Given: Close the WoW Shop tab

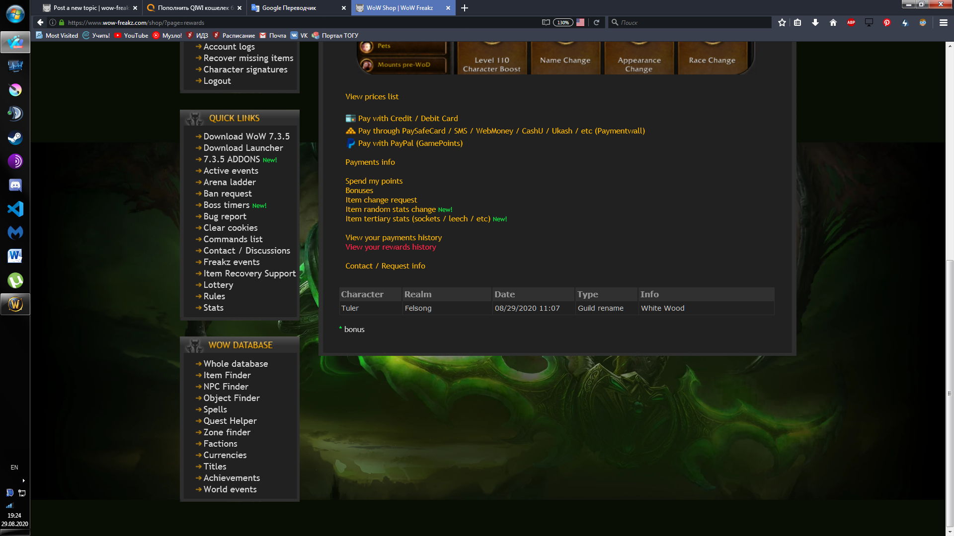Looking at the screenshot, I should [448, 8].
